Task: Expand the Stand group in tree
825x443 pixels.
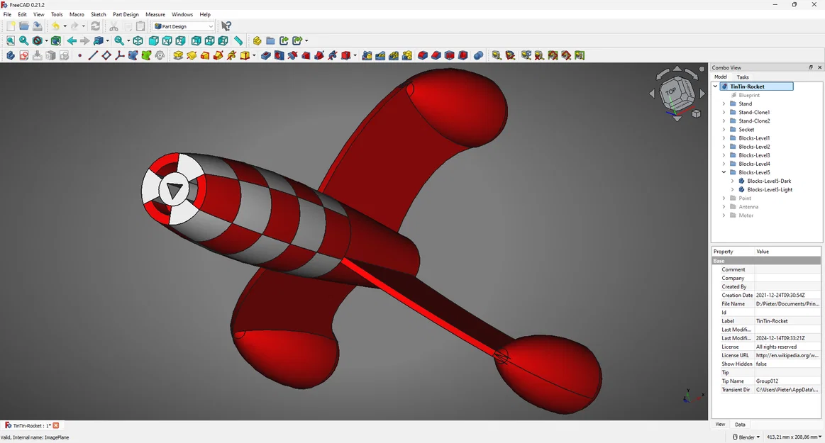Action: (x=724, y=103)
